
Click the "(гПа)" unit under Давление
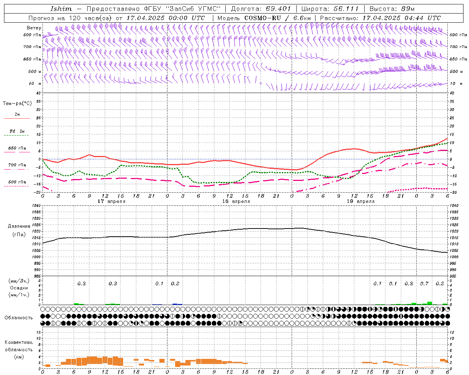(19, 235)
